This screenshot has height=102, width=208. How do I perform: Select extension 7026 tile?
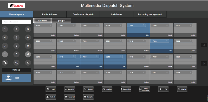coord(138,77)
